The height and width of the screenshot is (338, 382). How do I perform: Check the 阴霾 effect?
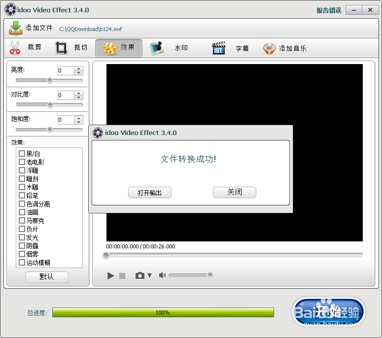22,245
